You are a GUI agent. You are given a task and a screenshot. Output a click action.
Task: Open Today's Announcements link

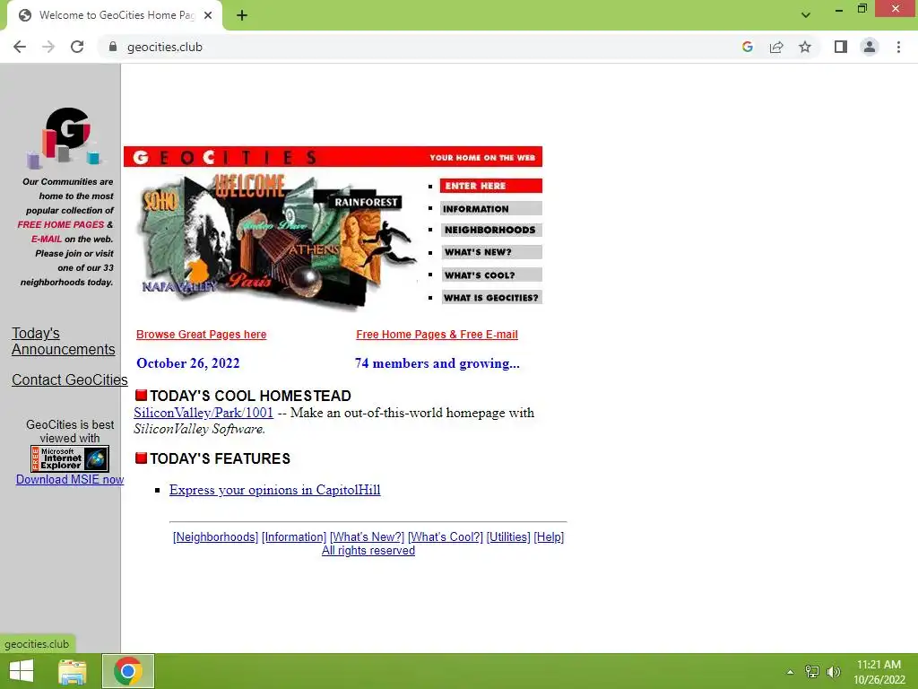pyautogui.click(x=64, y=341)
